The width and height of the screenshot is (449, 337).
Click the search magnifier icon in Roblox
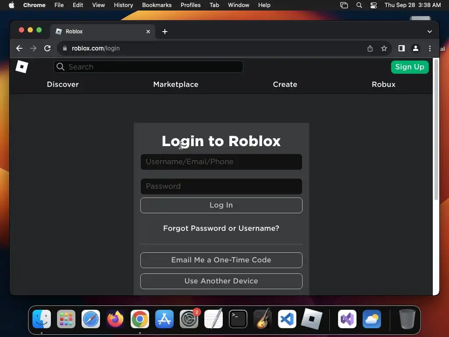[61, 67]
